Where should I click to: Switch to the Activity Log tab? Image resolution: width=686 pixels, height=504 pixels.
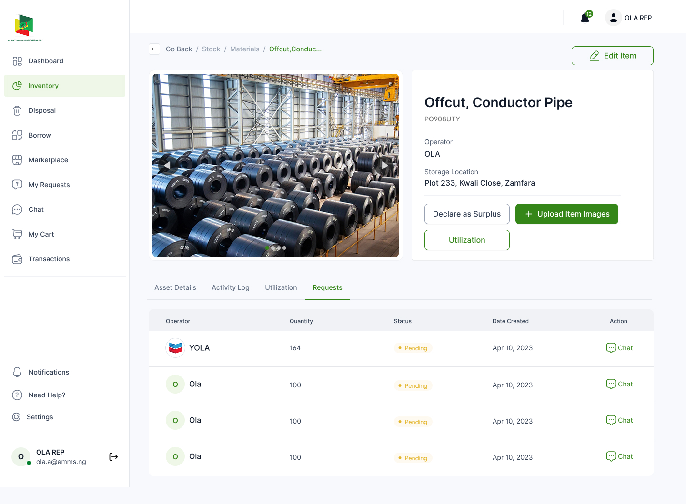pos(230,287)
